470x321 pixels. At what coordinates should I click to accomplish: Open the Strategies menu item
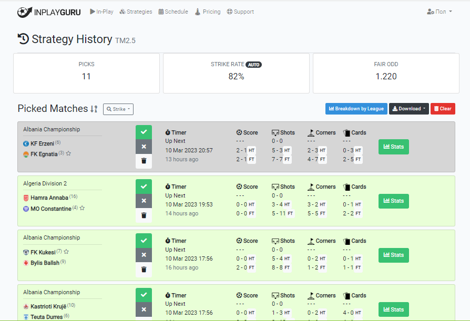pyautogui.click(x=136, y=12)
